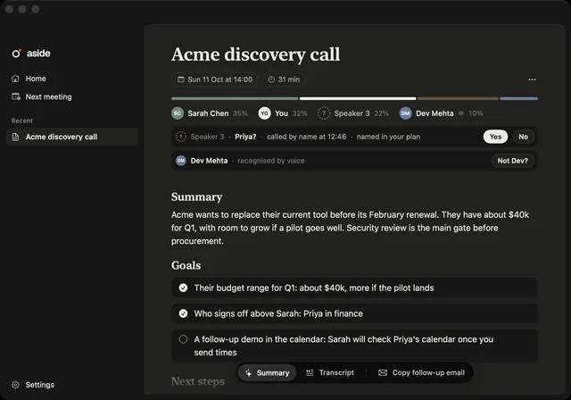The height and width of the screenshot is (400, 571).
Task: Open Settings in the sidebar
Action: click(x=33, y=385)
